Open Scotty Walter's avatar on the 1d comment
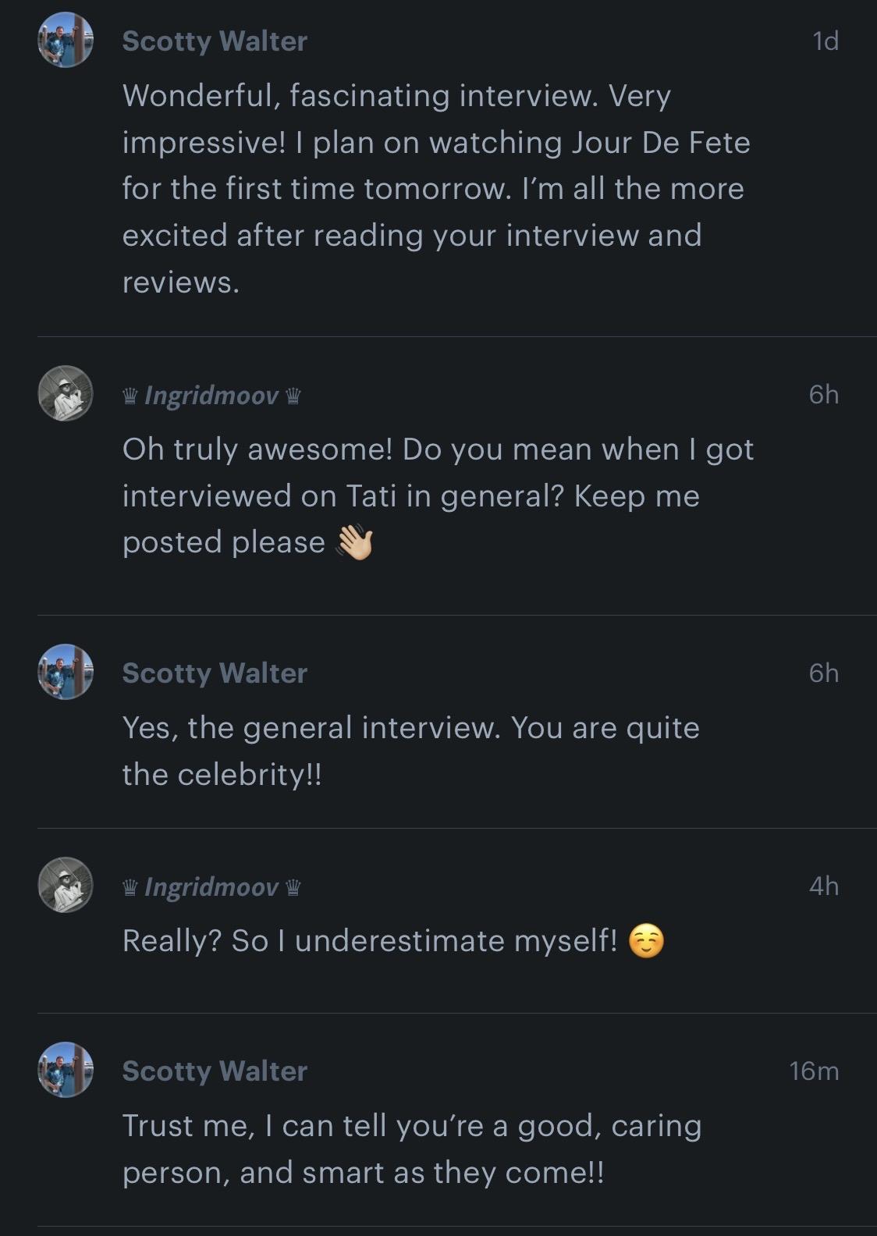 pos(66,40)
